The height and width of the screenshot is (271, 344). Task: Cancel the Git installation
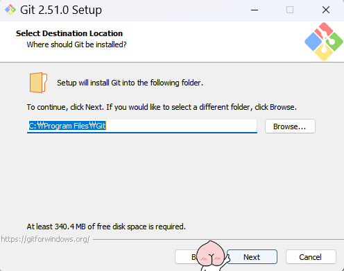pyautogui.click(x=311, y=257)
